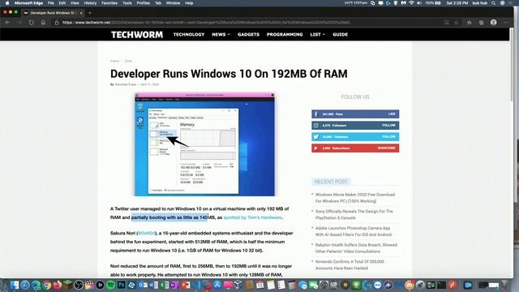
Task: Reload the page with the refresh icon
Action: point(31,23)
